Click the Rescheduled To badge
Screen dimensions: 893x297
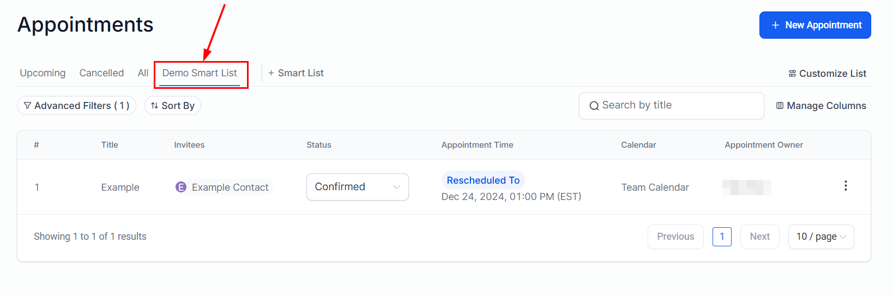pyautogui.click(x=483, y=180)
